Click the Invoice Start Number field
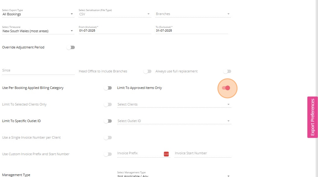This screenshot has height=177, width=318. coord(203,153)
